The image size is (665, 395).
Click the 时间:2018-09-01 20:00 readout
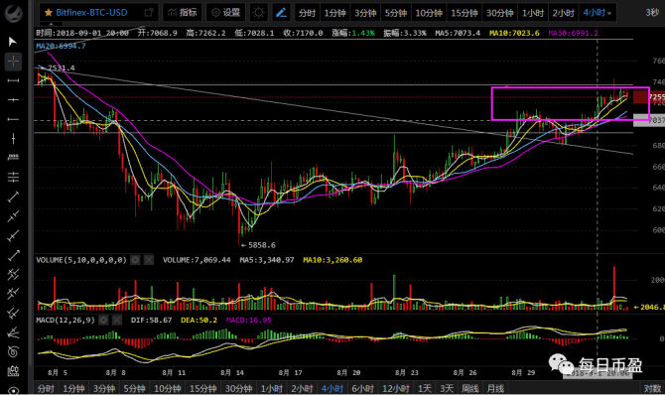[x=81, y=33]
